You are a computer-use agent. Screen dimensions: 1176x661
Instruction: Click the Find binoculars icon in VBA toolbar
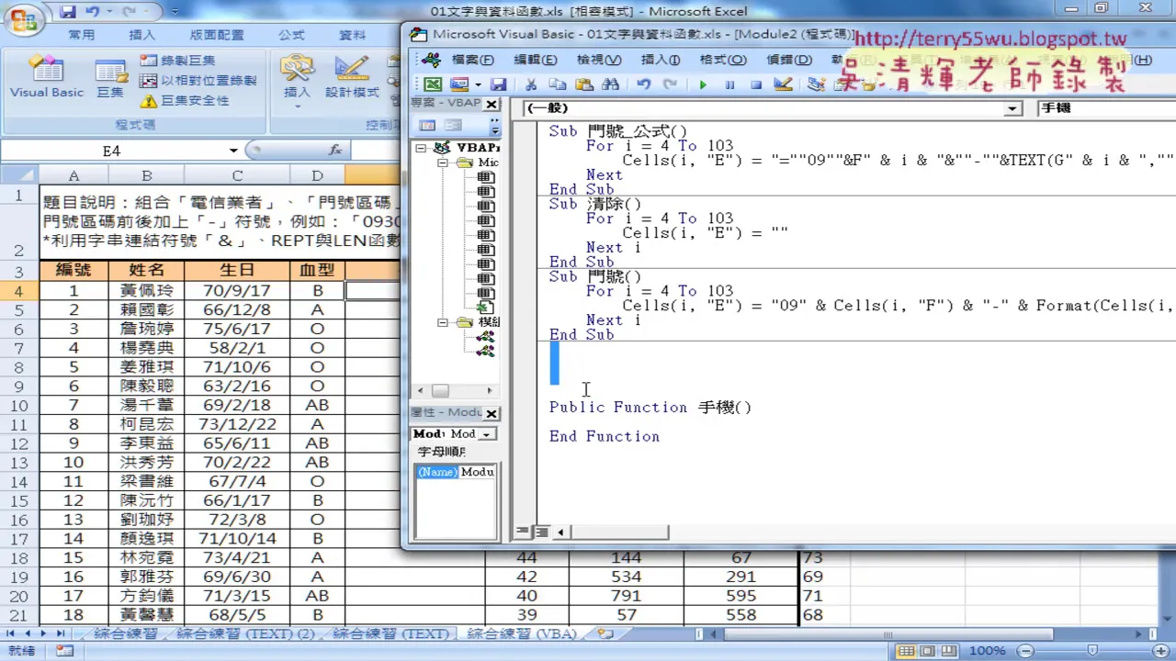[x=610, y=84]
